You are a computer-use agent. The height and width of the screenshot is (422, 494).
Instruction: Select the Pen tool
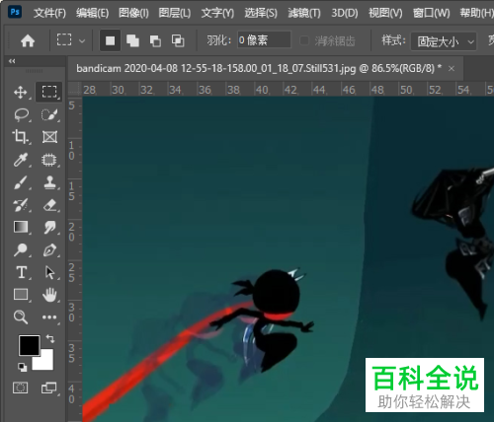click(x=49, y=250)
